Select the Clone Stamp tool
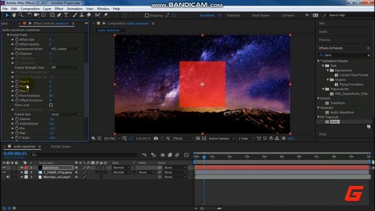 coord(81,15)
